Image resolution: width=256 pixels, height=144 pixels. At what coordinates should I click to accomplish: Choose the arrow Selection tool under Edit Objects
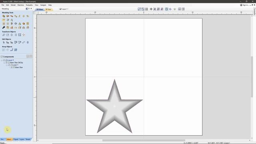[4, 42]
